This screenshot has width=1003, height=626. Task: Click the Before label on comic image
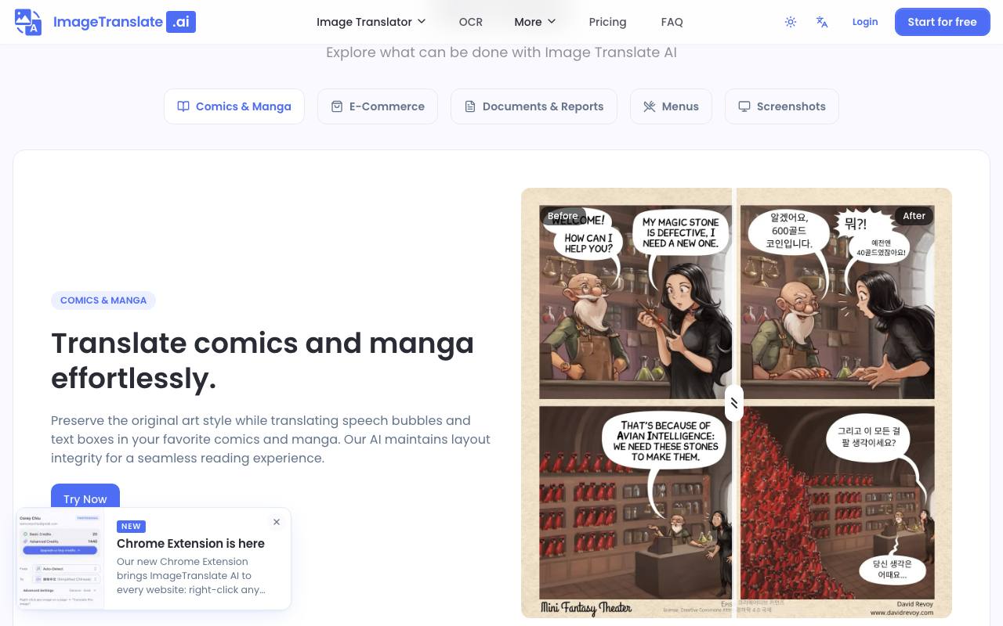563,216
